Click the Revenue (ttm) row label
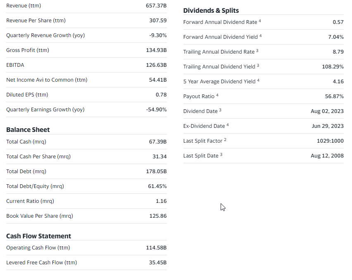Image resolution: width=352 pixels, height=280 pixels. click(x=24, y=6)
